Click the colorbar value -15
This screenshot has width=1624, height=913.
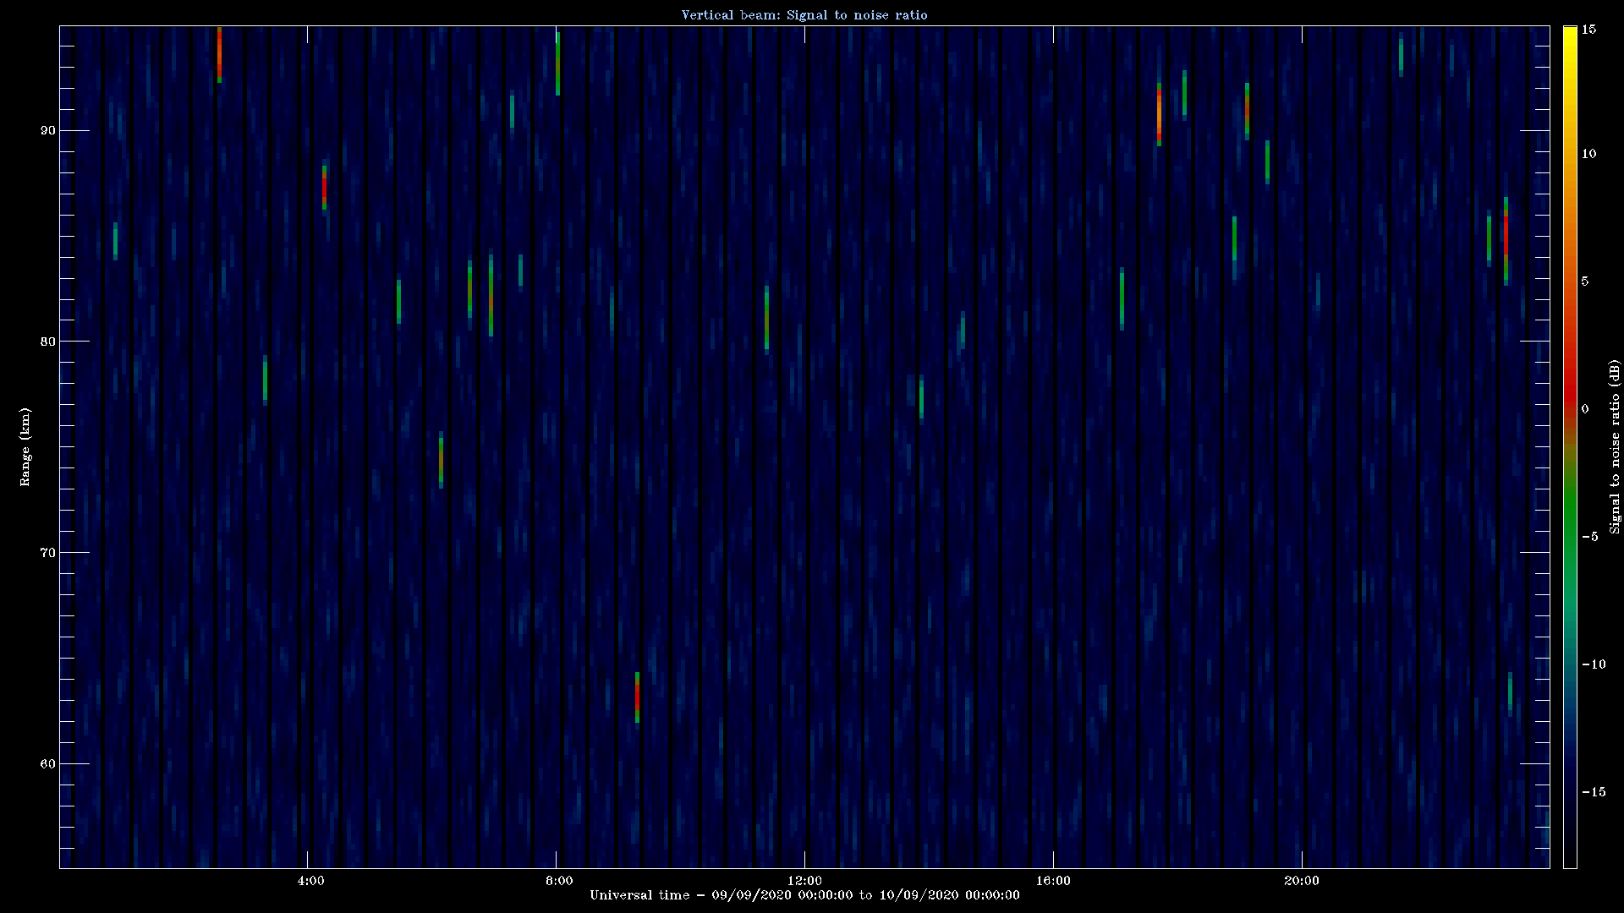(x=1593, y=792)
